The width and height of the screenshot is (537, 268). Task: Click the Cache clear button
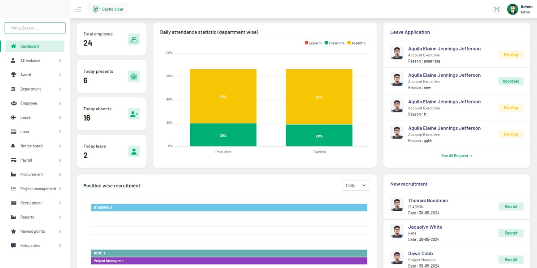point(108,9)
